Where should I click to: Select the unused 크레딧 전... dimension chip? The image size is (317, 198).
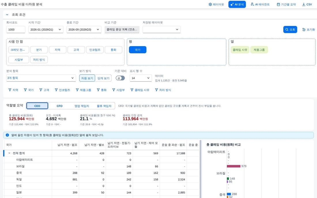(x=19, y=50)
